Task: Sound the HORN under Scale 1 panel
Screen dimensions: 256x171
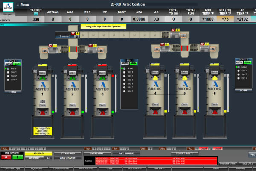Action: tap(13, 92)
